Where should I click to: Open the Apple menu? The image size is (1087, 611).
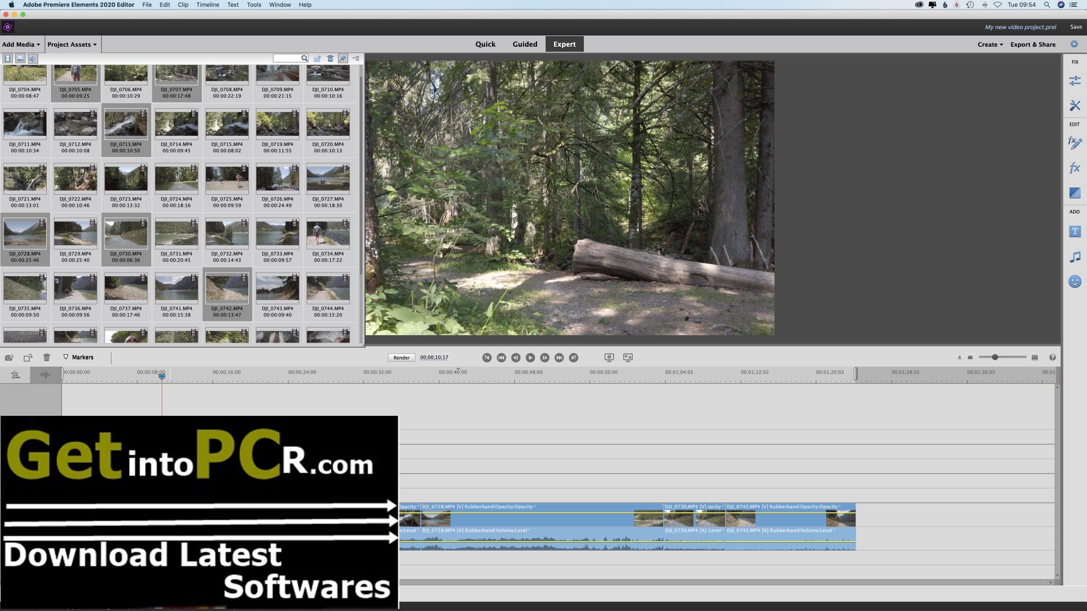point(11,5)
